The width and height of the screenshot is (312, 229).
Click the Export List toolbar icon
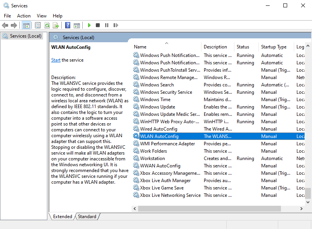(56, 25)
